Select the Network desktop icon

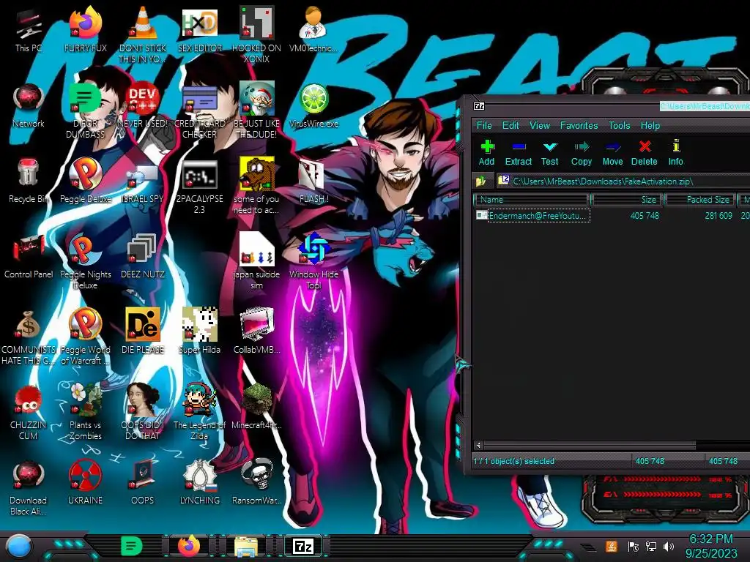[x=29, y=105]
